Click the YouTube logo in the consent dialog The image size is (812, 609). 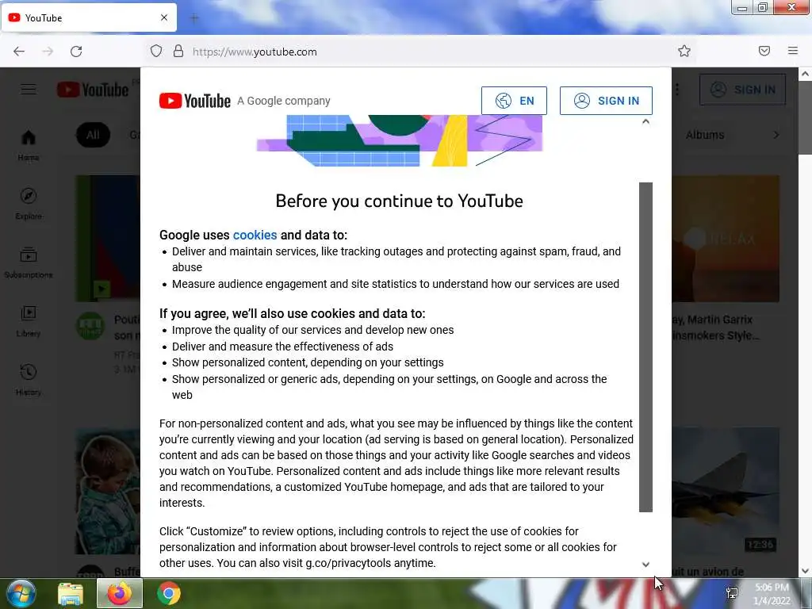[x=195, y=101]
